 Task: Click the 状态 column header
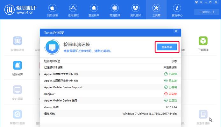point(174,61)
